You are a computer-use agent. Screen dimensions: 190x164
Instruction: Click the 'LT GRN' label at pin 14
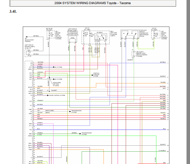pyautogui.click(x=40, y=135)
